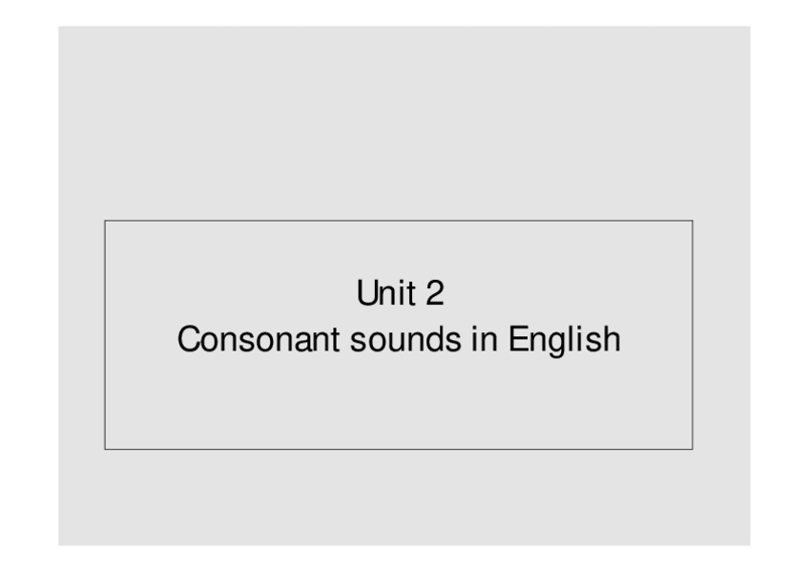Click the word "Unit" in the title
809x572 pixels.
tap(382, 293)
